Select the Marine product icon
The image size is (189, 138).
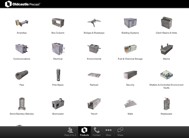(166, 49)
